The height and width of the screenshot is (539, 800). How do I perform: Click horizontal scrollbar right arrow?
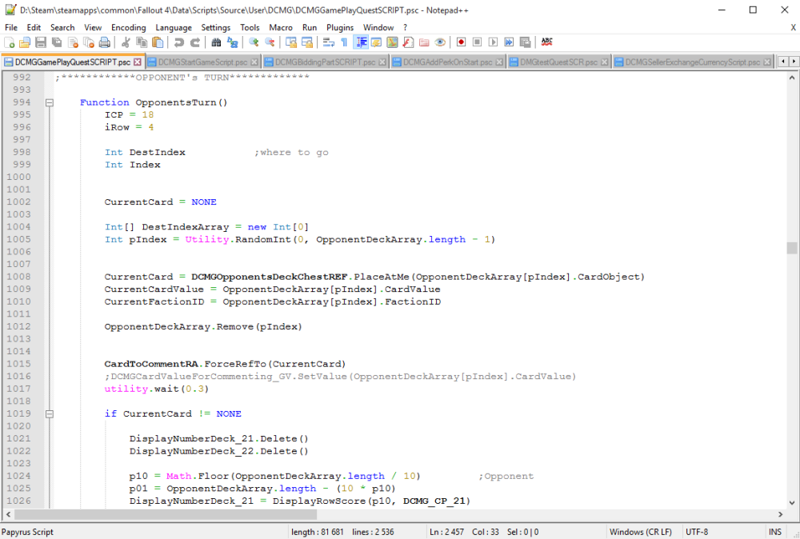(x=780, y=514)
